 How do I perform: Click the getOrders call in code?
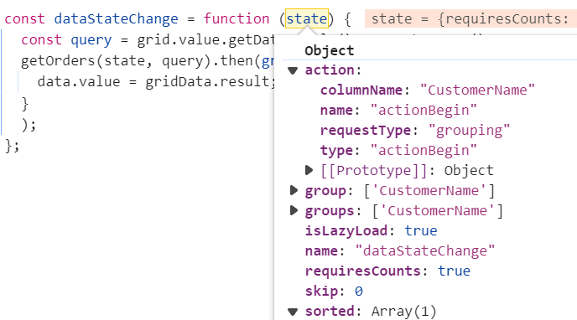tap(58, 60)
